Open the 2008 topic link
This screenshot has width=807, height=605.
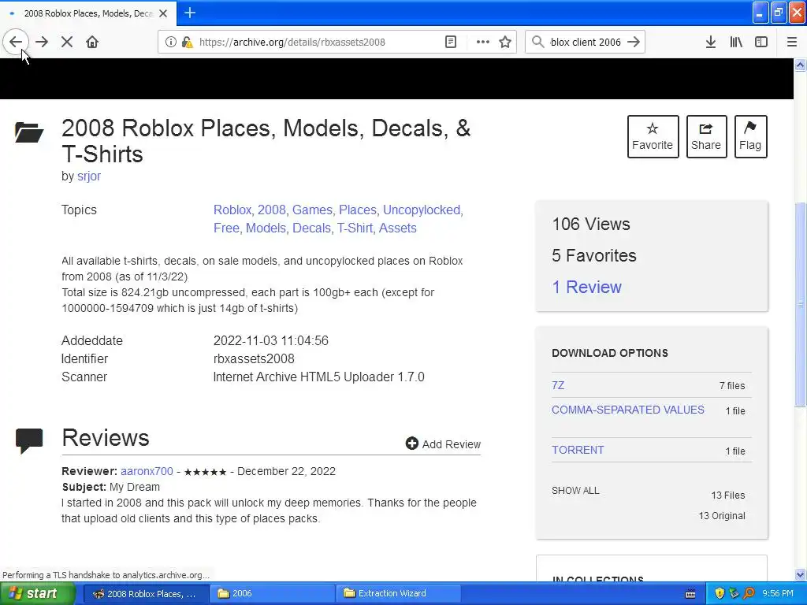272,210
